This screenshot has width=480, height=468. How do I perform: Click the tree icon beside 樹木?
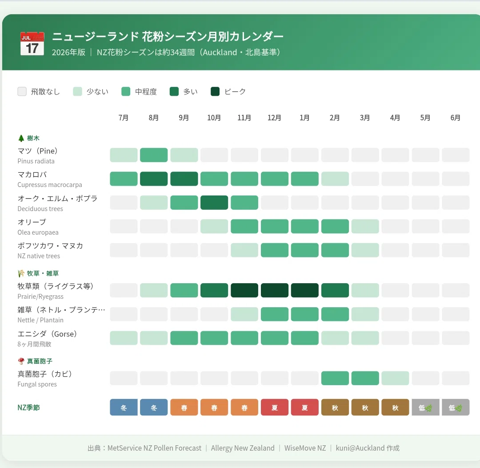click(21, 138)
